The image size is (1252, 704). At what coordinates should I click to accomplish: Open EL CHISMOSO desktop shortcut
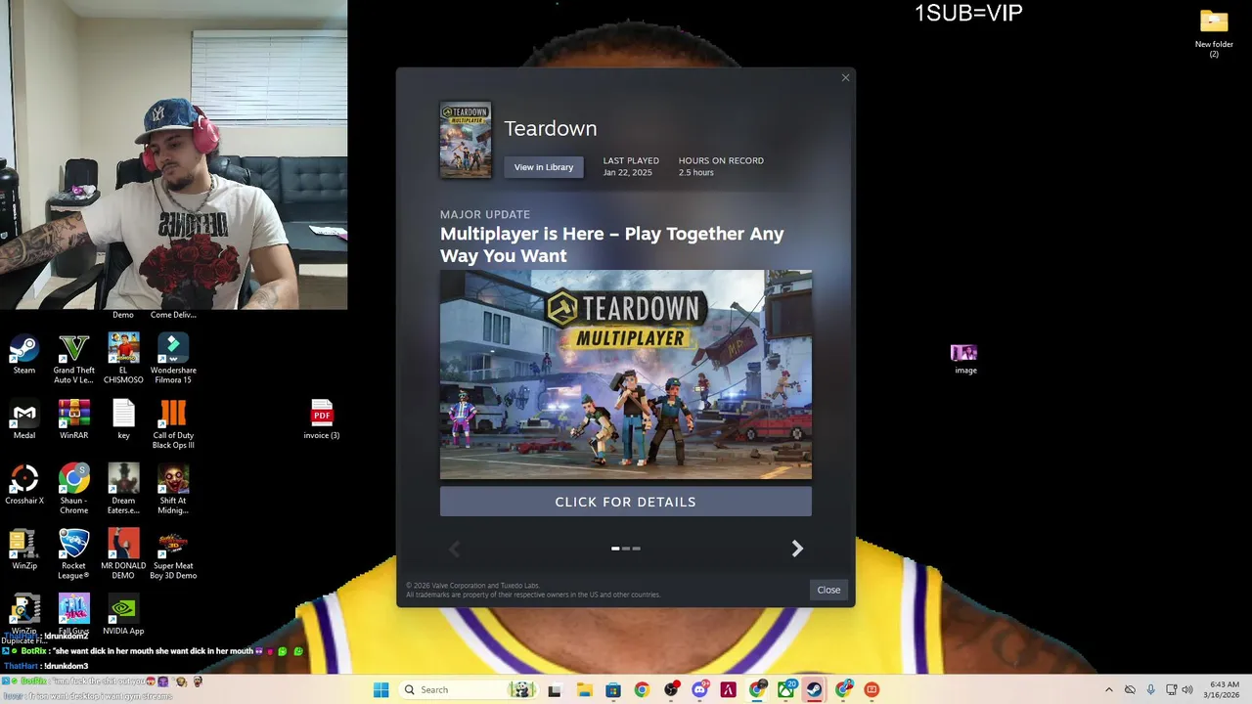(123, 358)
